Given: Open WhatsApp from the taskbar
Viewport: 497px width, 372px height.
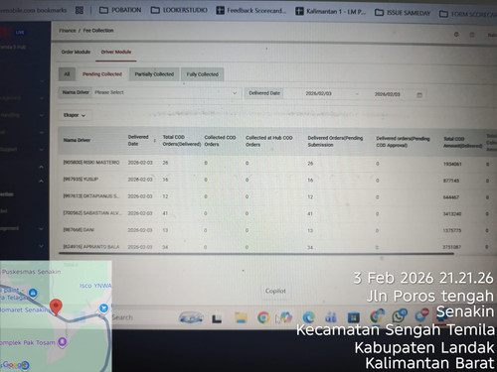Looking at the screenshot, I should (x=400, y=316).
